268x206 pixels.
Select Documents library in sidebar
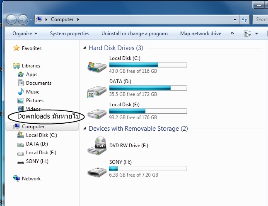pyautogui.click(x=39, y=83)
